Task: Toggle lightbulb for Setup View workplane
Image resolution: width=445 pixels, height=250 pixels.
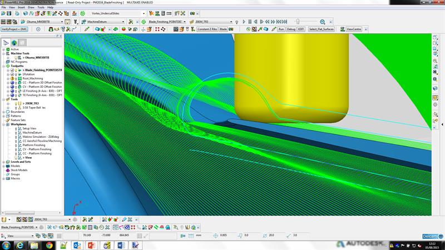Action: 16,128
